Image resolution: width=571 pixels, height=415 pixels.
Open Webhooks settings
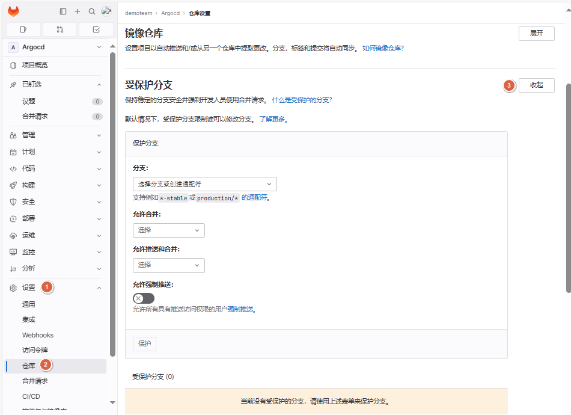tap(56, 335)
